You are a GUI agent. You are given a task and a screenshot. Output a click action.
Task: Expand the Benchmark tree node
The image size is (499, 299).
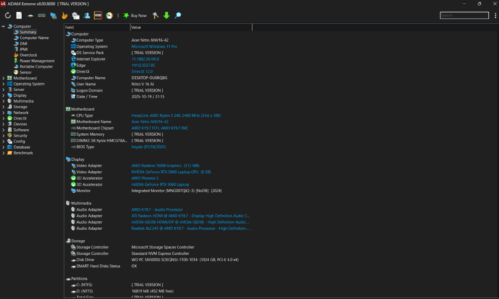click(4, 152)
